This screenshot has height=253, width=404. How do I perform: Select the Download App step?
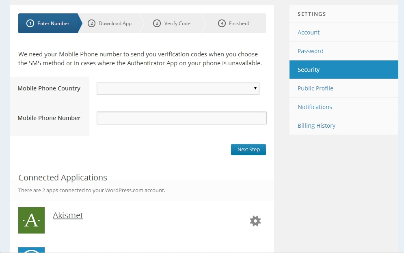point(115,24)
